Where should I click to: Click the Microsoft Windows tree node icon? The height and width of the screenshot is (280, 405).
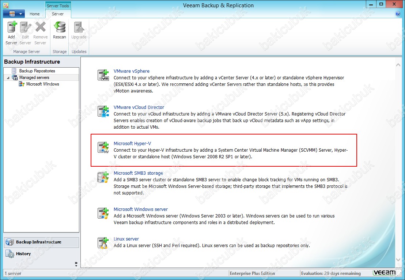[22, 84]
